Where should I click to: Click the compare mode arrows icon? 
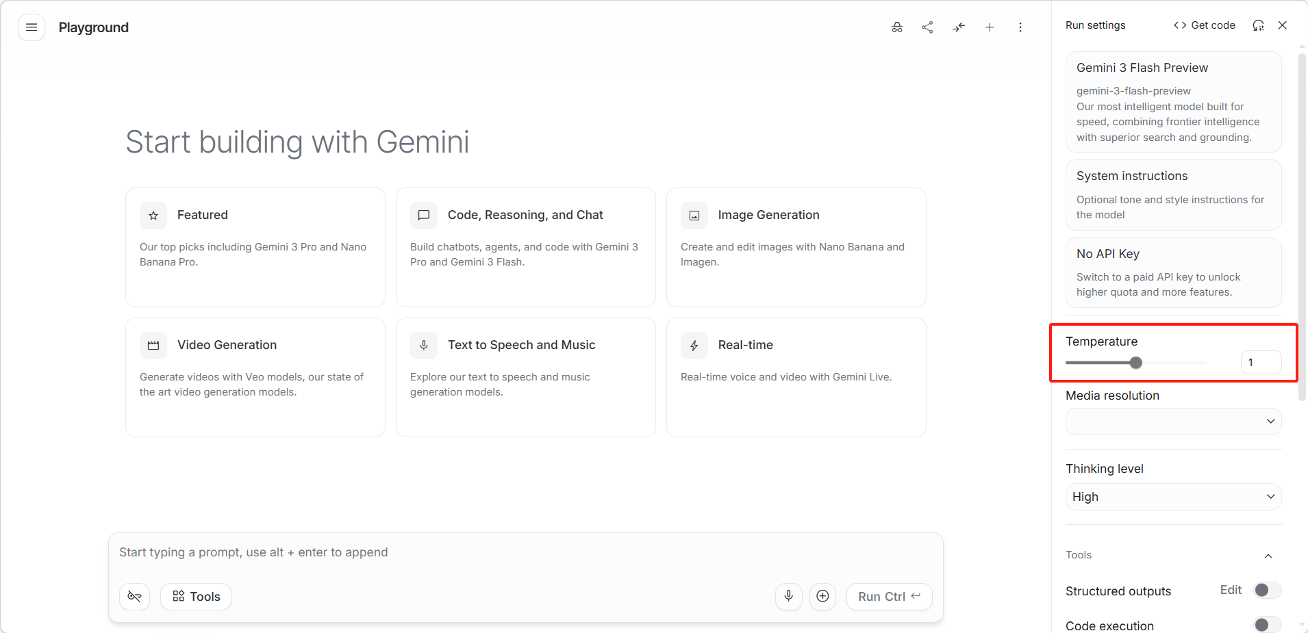coord(959,27)
